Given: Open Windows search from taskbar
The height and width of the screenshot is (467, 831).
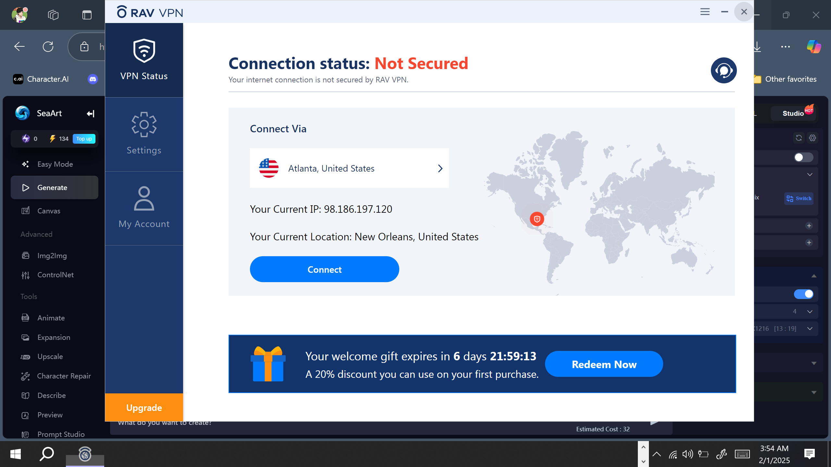Looking at the screenshot, I should 47,454.
